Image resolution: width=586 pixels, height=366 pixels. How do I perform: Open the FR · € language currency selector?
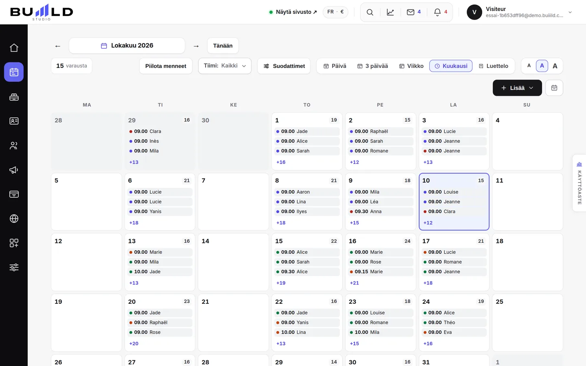pyautogui.click(x=336, y=12)
